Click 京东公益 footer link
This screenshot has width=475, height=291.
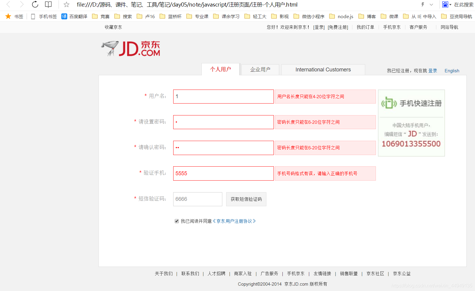point(402,273)
